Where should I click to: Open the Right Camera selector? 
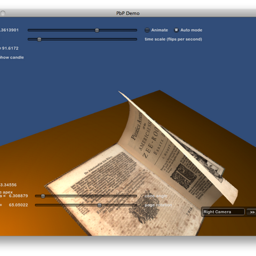[x=223, y=212]
